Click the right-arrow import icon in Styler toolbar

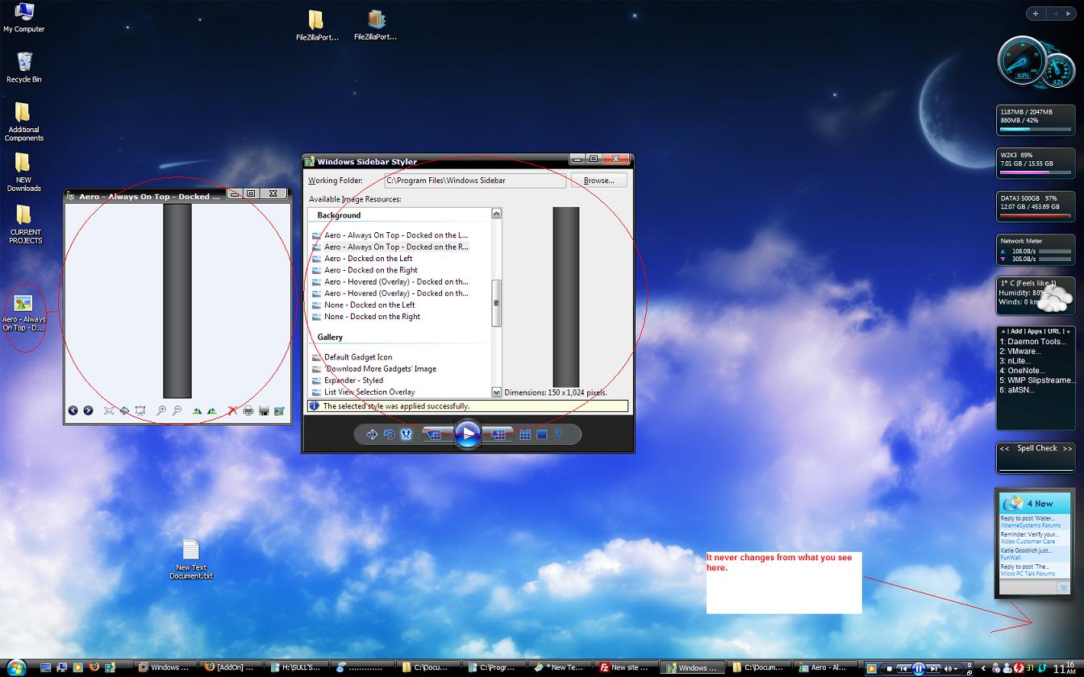click(x=372, y=434)
